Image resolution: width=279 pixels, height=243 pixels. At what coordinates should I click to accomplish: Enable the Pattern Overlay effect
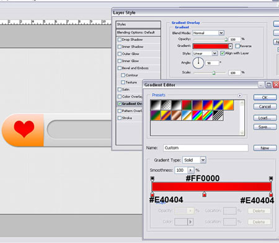(120, 111)
